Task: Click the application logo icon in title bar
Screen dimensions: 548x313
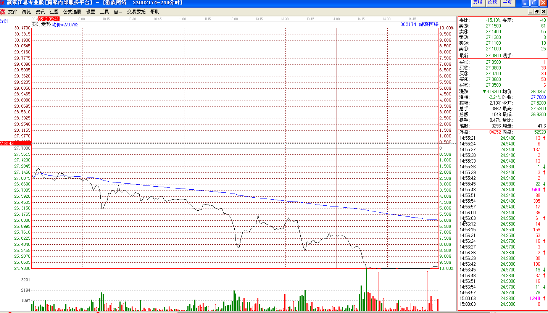Action: click(3, 3)
